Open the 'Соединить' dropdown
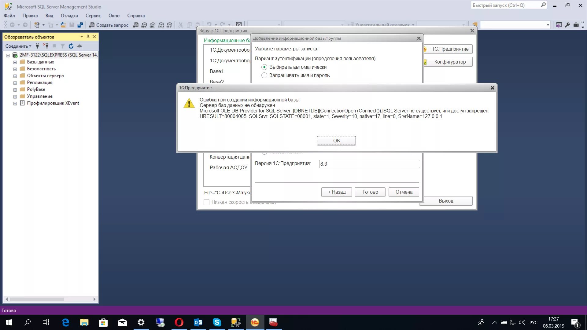The width and height of the screenshot is (587, 330). coord(18,46)
